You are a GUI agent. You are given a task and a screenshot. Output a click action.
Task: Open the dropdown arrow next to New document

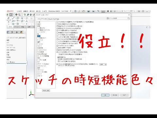coord(81,11)
